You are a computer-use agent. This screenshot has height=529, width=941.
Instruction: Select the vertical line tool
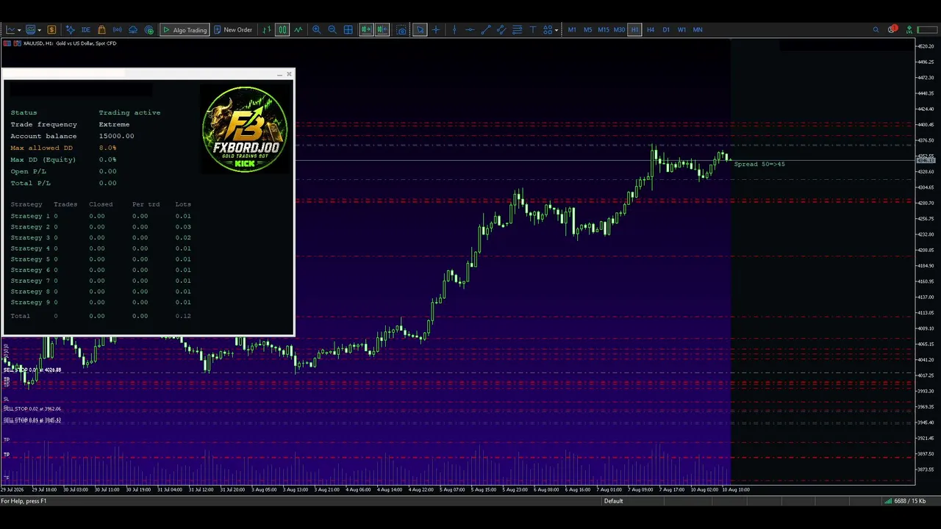pyautogui.click(x=454, y=29)
